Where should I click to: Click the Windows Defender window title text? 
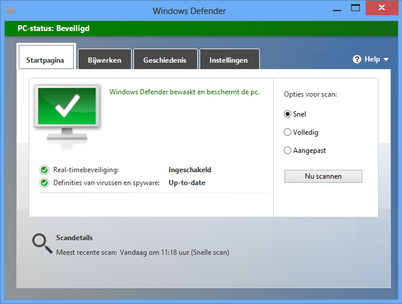click(x=189, y=11)
